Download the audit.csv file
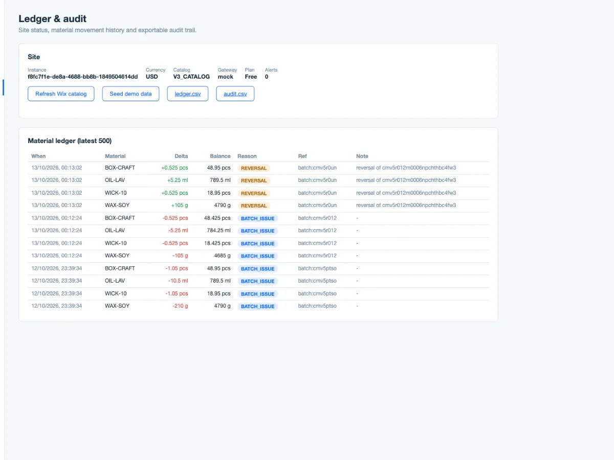614x460 pixels. pos(235,94)
